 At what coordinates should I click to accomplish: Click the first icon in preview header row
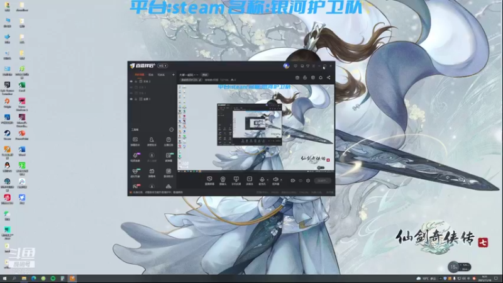click(297, 77)
